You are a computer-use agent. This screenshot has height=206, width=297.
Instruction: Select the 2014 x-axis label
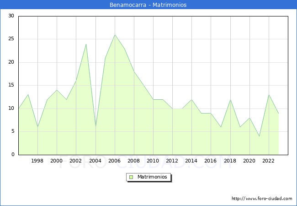click(x=191, y=161)
